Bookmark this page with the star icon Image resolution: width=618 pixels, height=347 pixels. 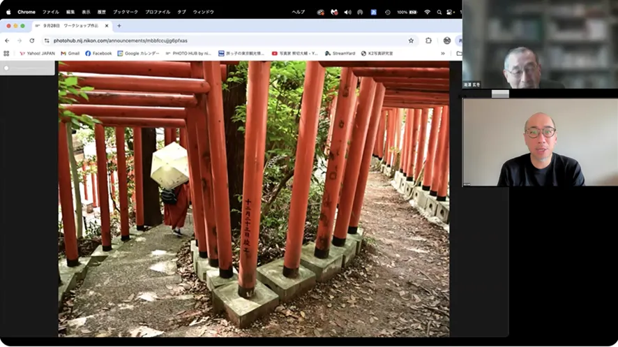pyautogui.click(x=411, y=40)
